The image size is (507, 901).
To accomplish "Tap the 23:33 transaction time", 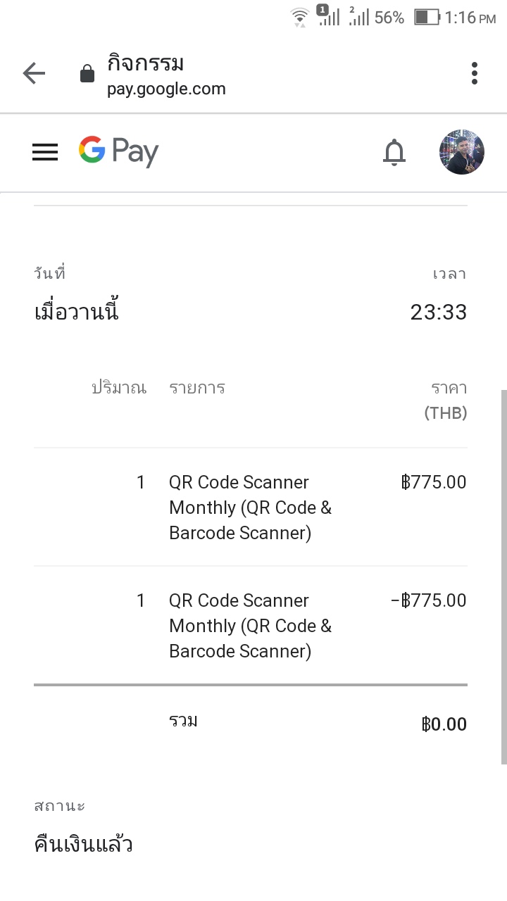I will pos(438,312).
